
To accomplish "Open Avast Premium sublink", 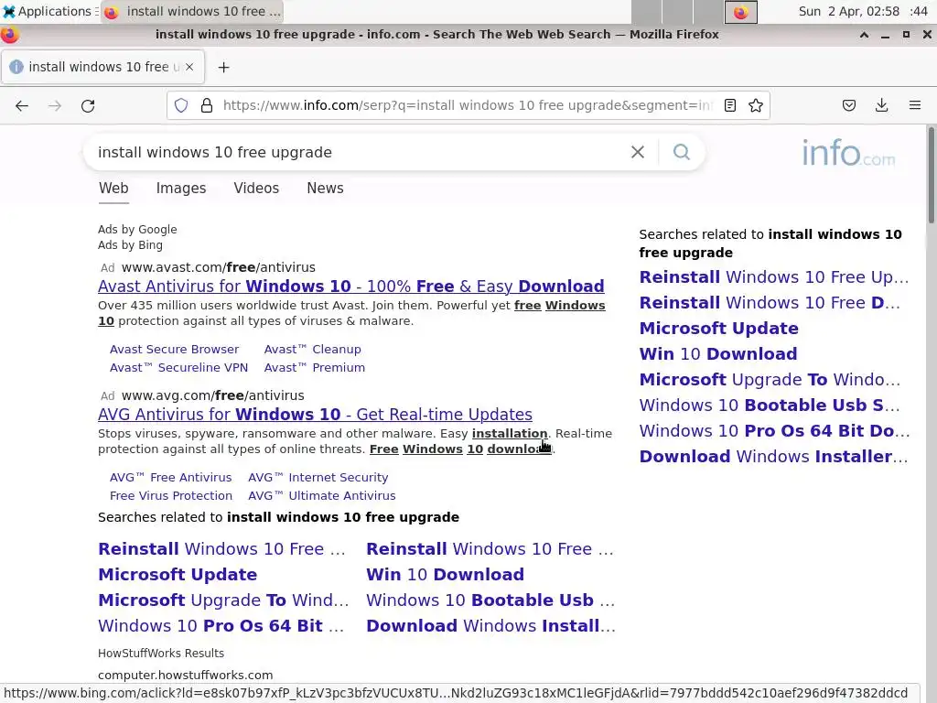I will [x=315, y=368].
